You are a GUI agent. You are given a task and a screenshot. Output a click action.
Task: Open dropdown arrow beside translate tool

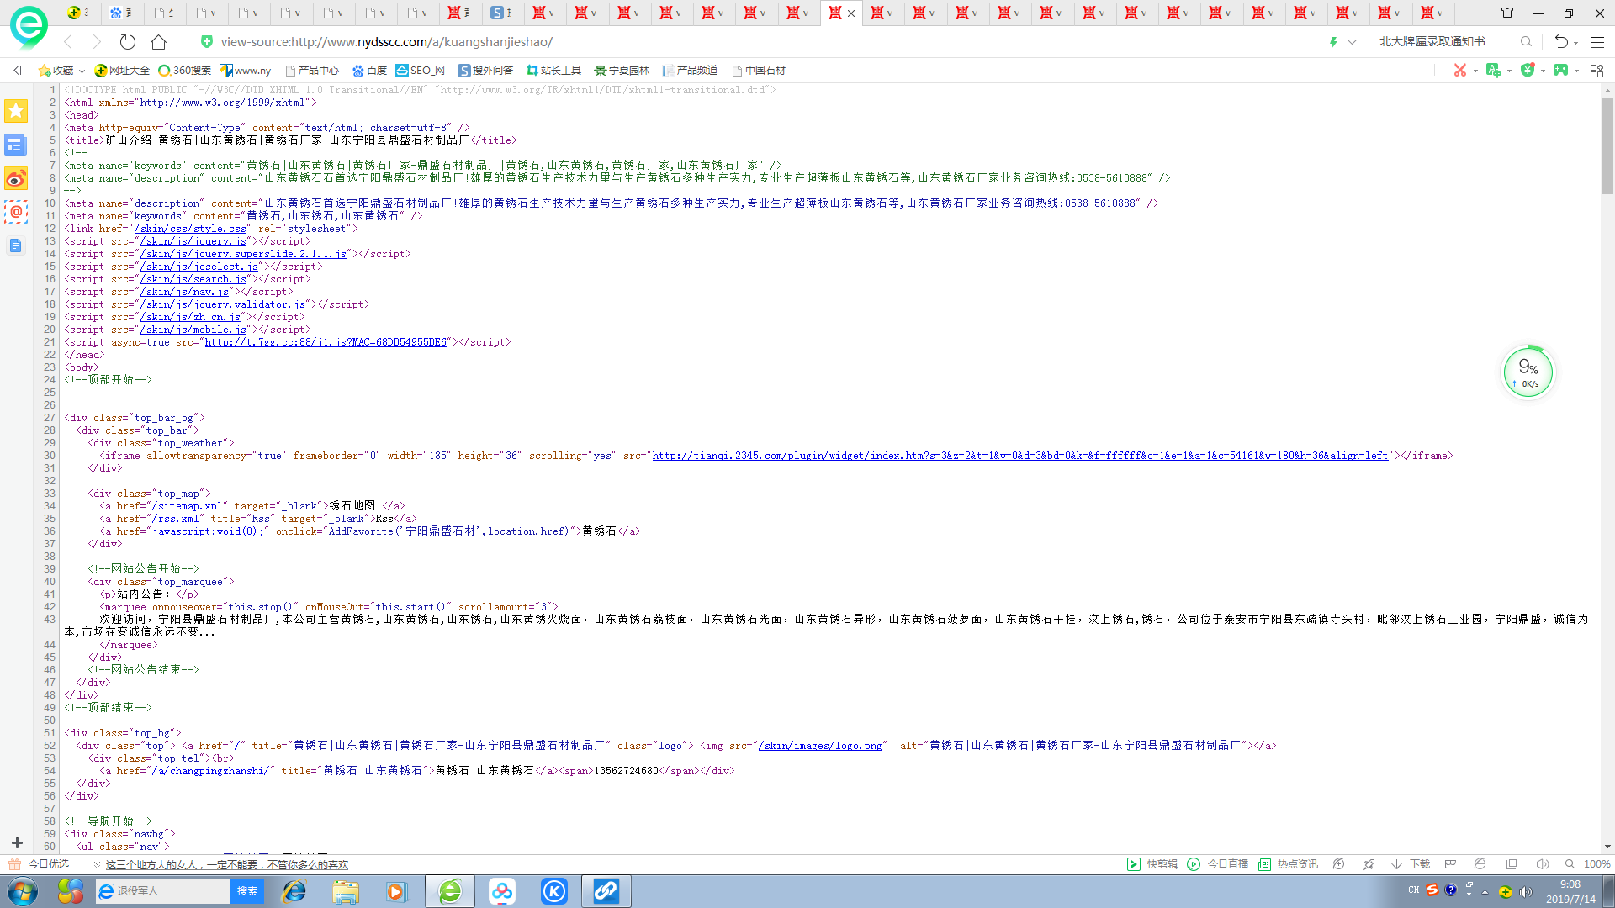point(1509,71)
